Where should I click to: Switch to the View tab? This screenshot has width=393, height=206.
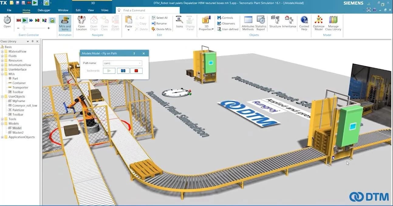(x=91, y=10)
